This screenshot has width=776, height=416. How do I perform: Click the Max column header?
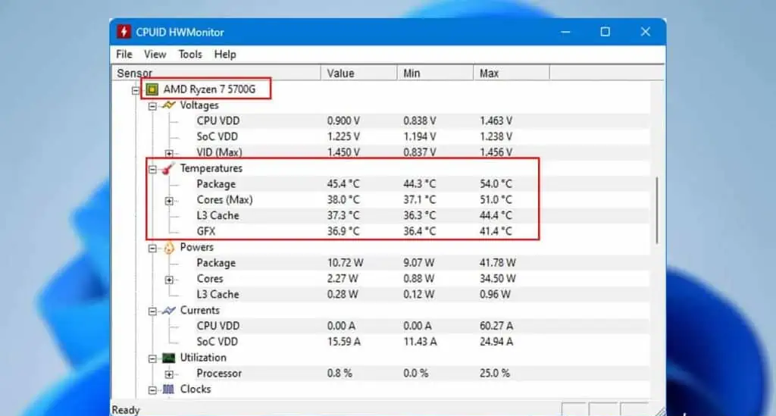tap(512, 73)
